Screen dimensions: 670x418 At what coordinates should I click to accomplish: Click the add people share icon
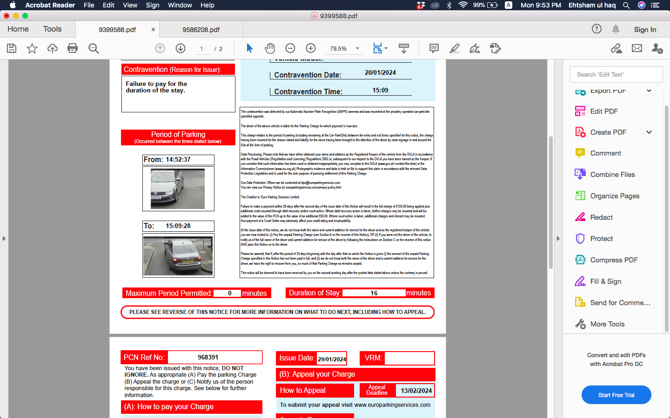[x=657, y=48]
